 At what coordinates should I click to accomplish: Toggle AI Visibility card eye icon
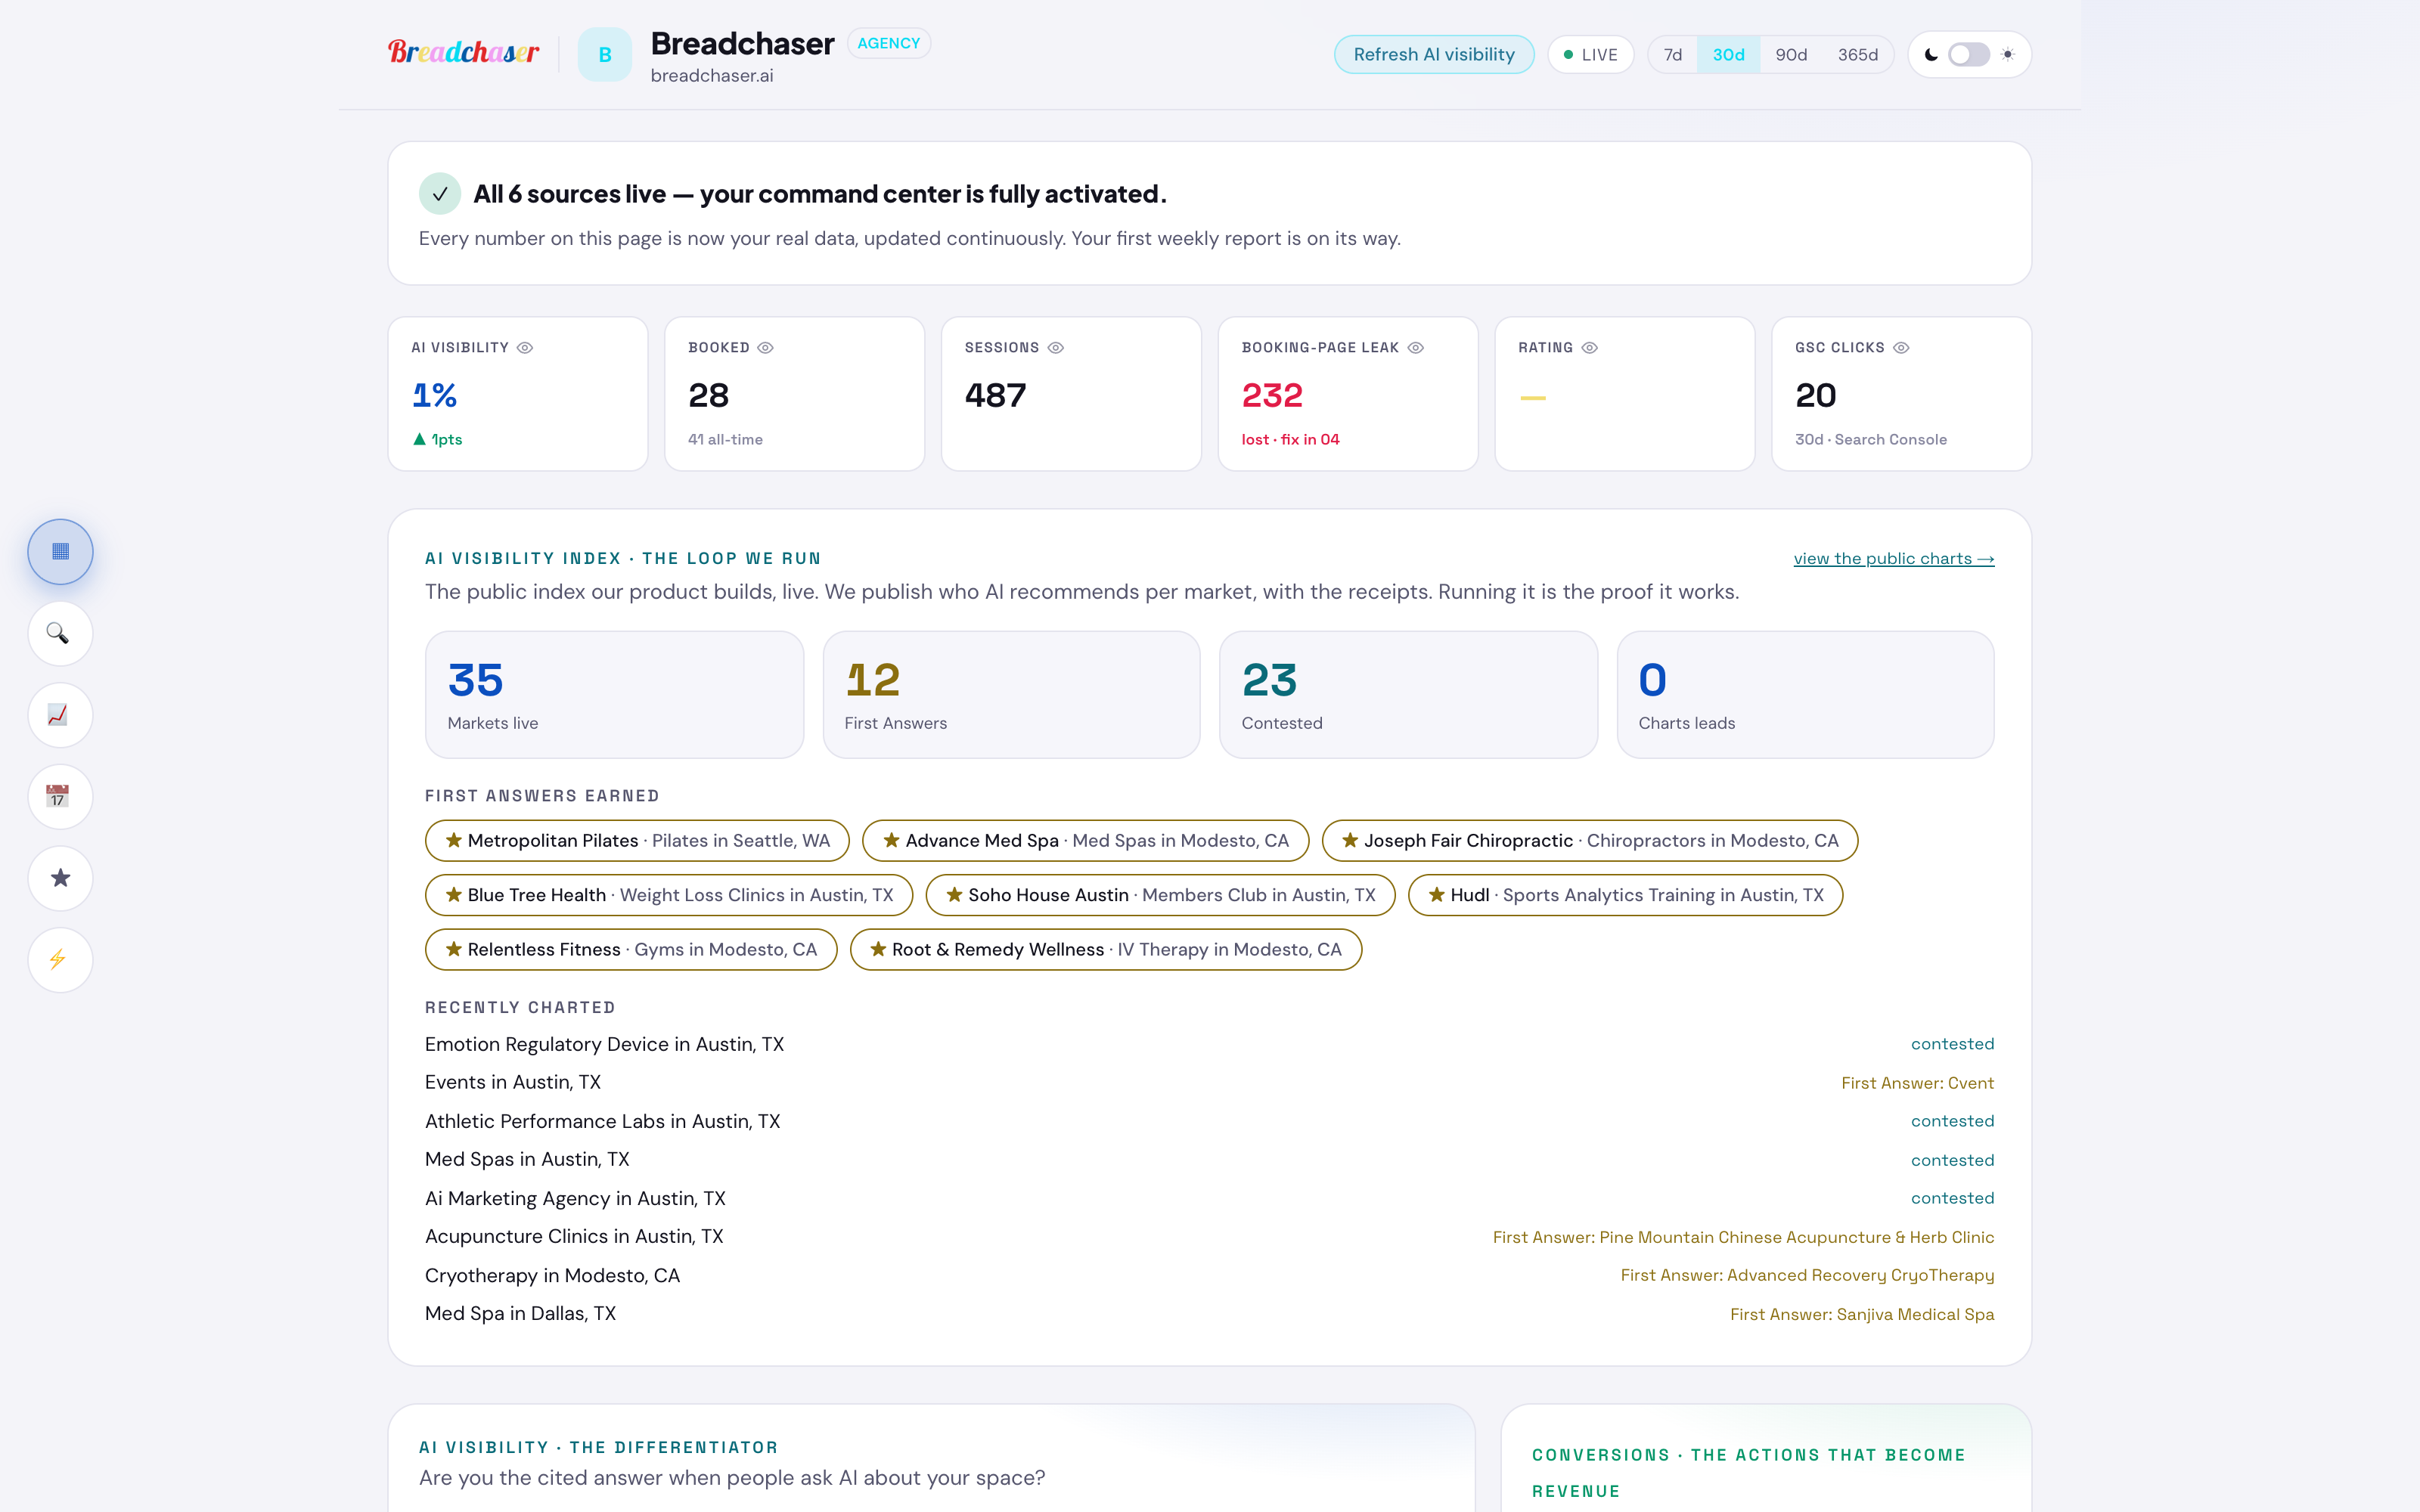(x=525, y=348)
